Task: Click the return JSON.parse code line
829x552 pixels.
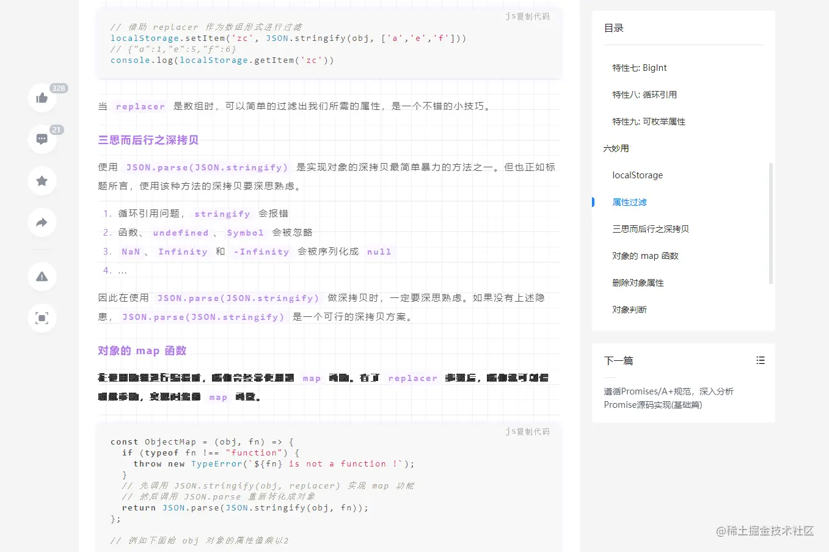Action: point(245,507)
